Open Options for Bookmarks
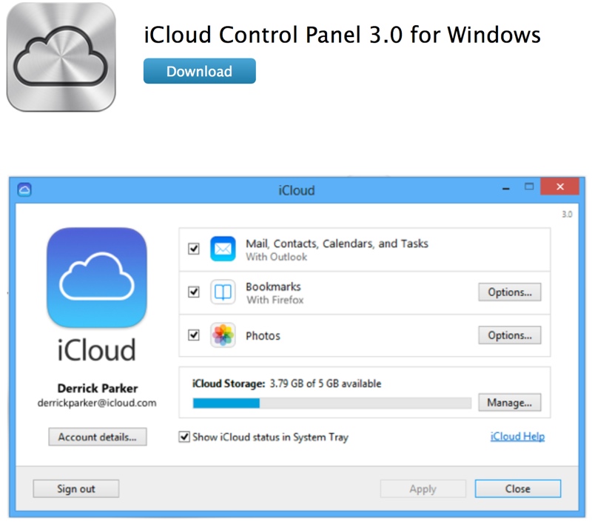The width and height of the screenshot is (592, 524). point(509,292)
